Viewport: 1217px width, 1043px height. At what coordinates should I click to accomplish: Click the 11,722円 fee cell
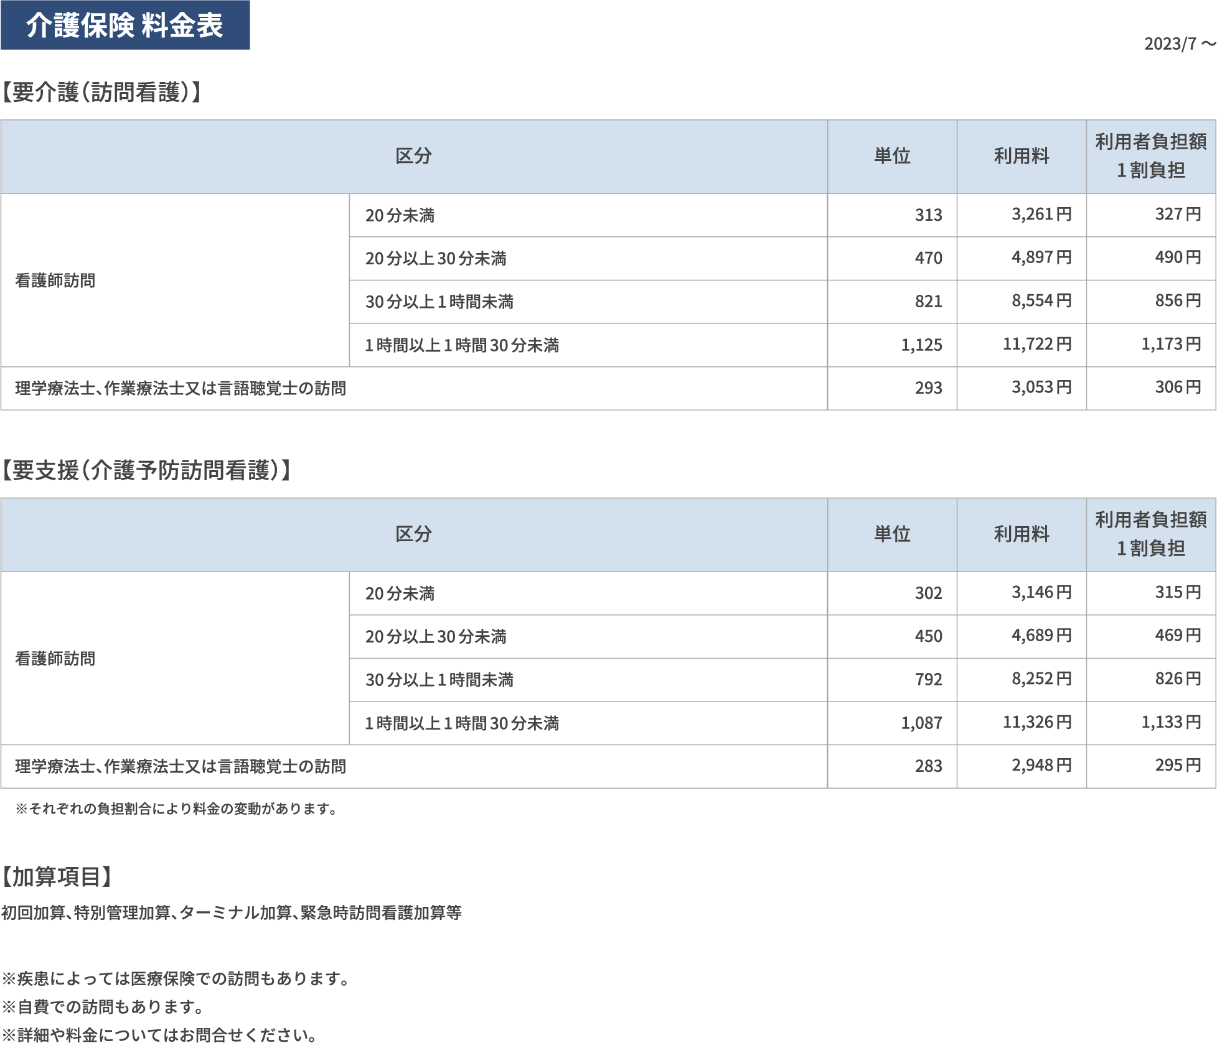pyautogui.click(x=1036, y=344)
